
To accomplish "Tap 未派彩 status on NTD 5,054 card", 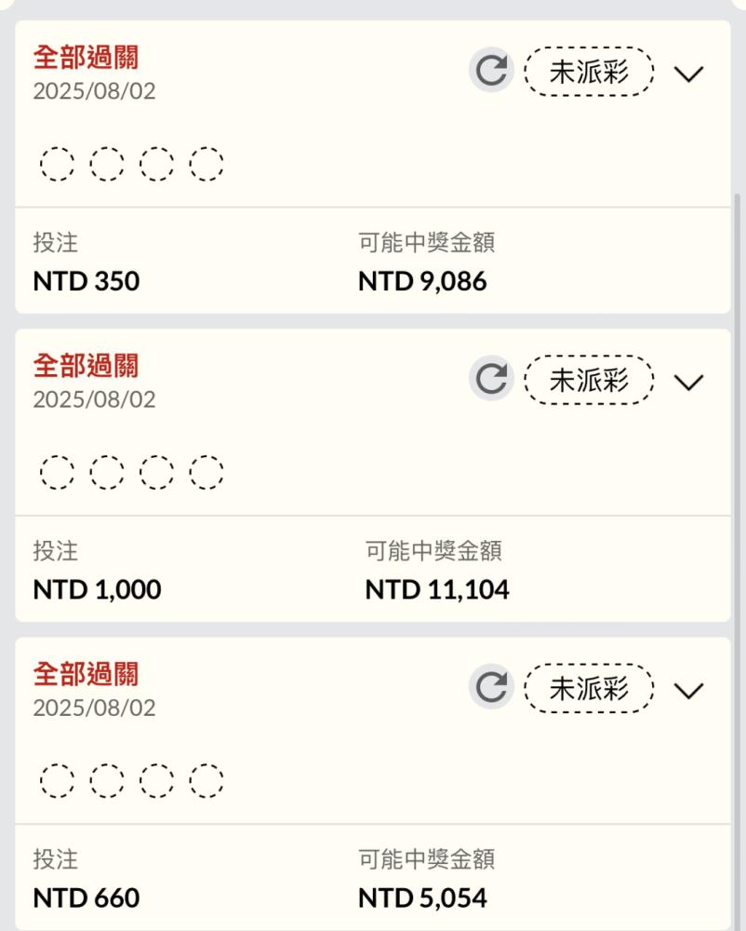I will point(589,688).
